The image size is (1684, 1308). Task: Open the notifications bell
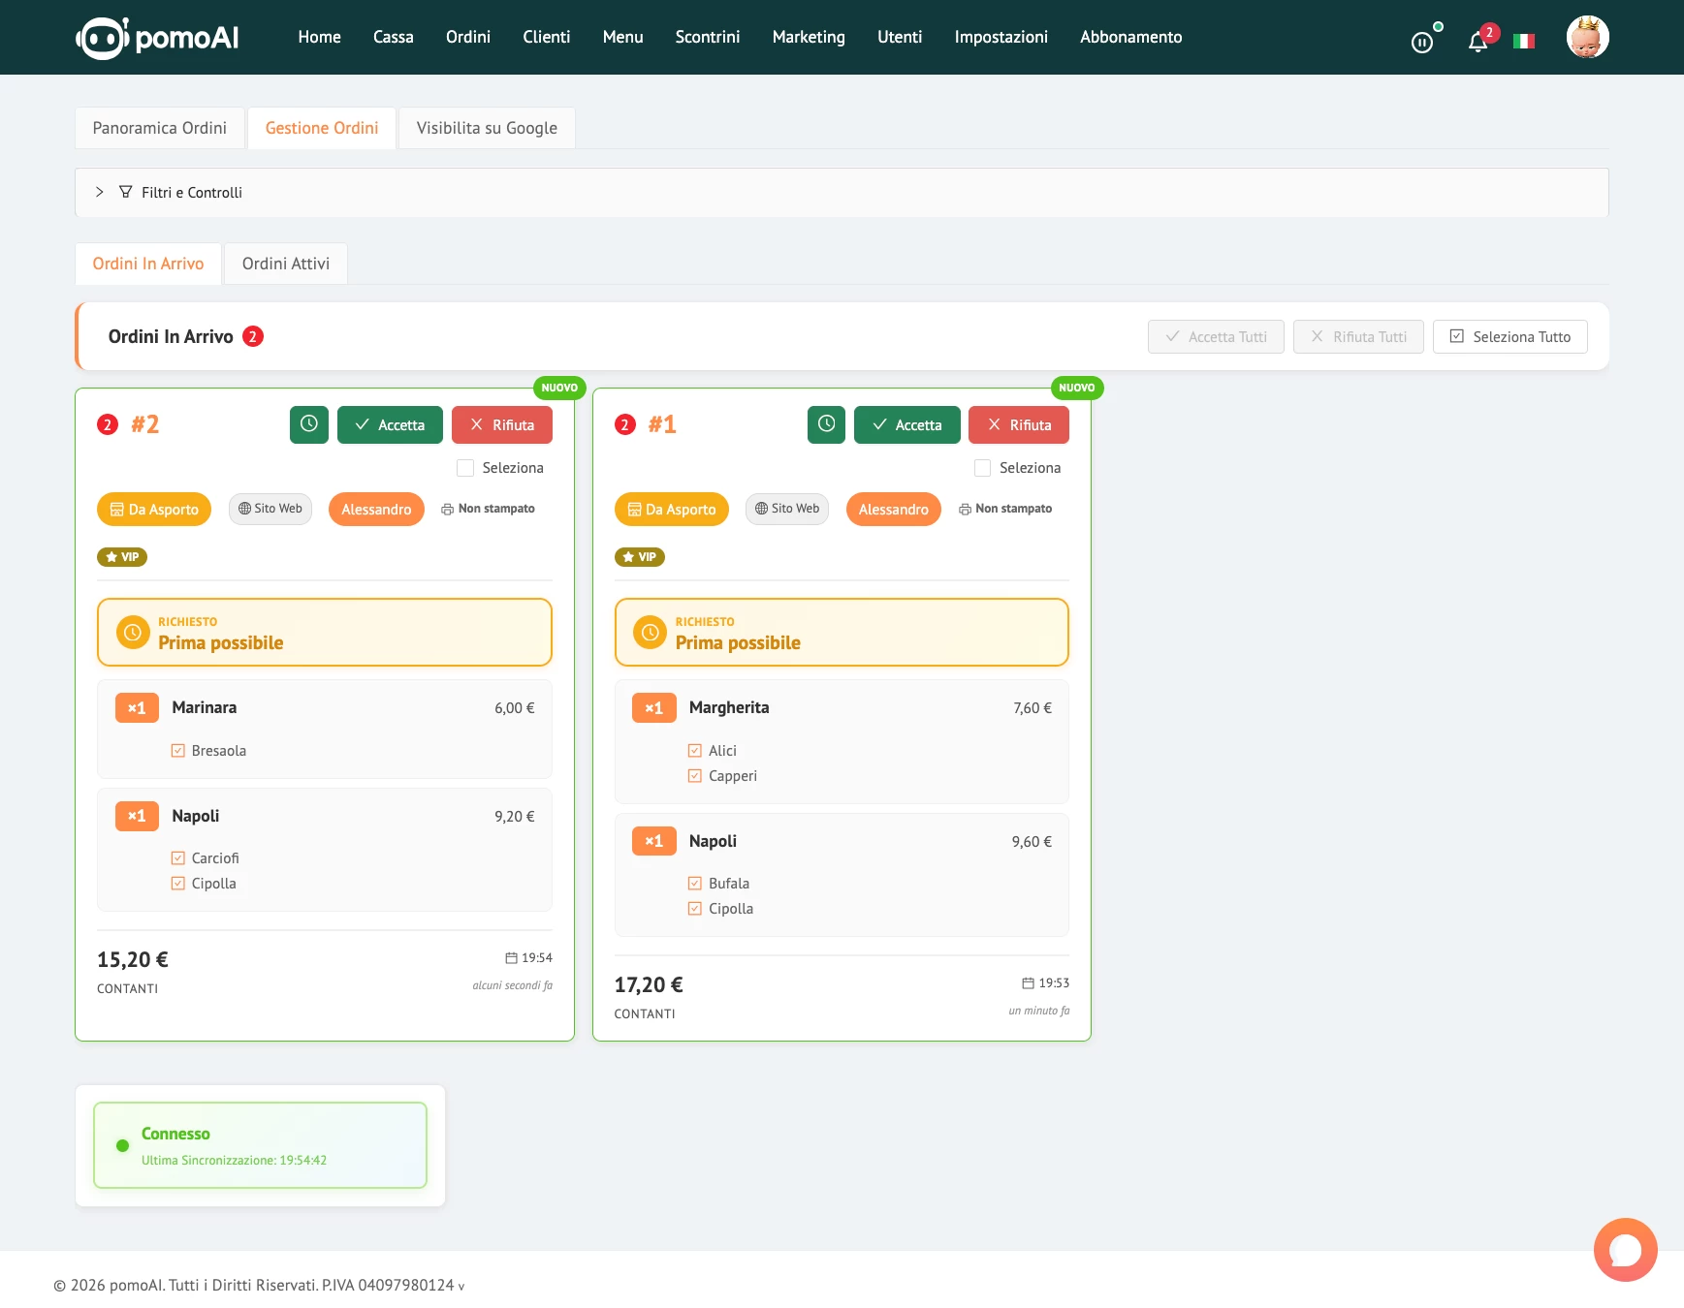tap(1477, 42)
